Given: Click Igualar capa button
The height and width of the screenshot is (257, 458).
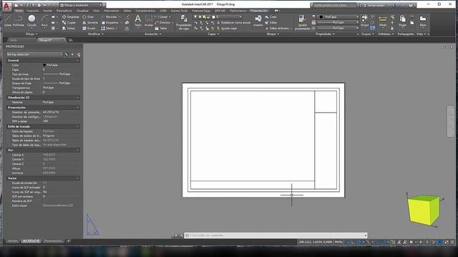Looking at the screenshot, I should [x=227, y=29].
